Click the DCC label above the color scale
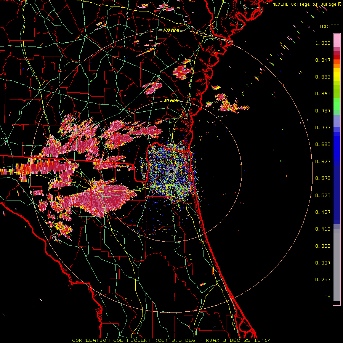Image resolution: width=343 pixels, height=343 pixels. (x=335, y=23)
